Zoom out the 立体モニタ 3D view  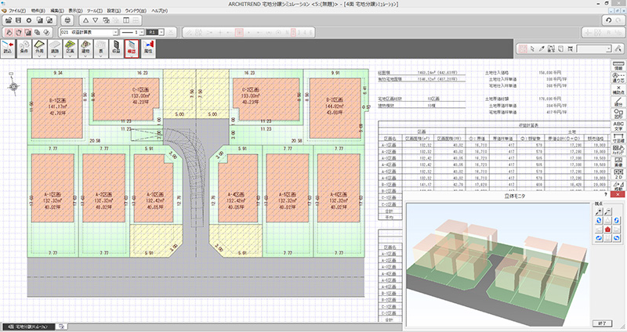[x=607, y=211]
